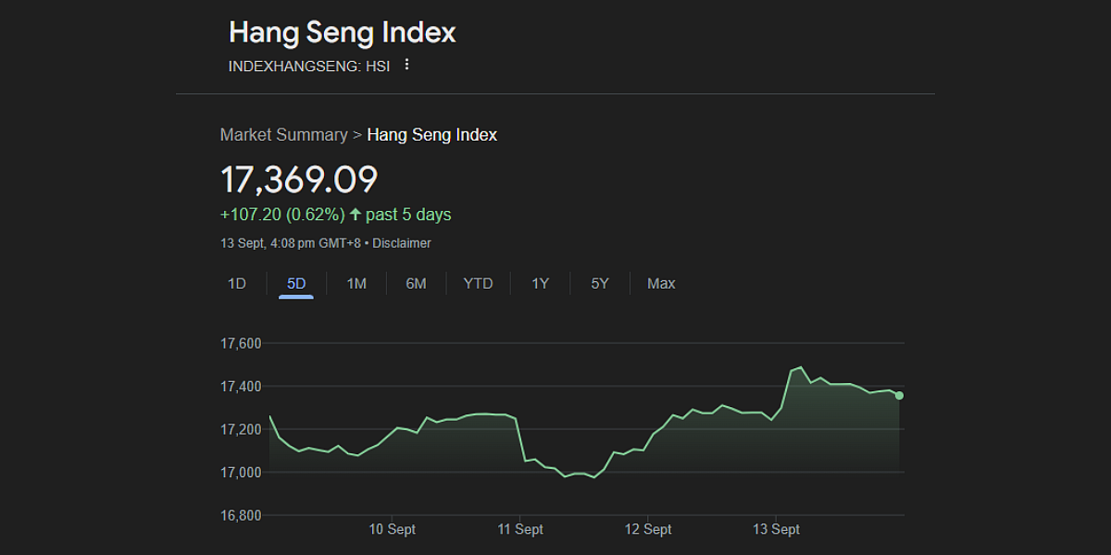Click the 12 Sept date marker on the axis
Image resolution: width=1111 pixels, height=555 pixels.
coord(648,529)
